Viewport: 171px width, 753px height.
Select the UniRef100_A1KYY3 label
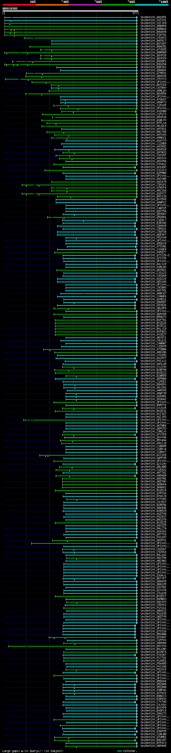pyautogui.click(x=153, y=141)
